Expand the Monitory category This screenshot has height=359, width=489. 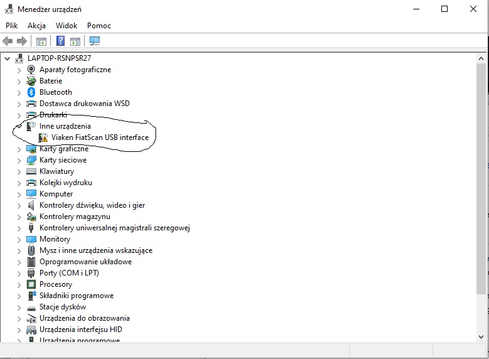tap(19, 239)
